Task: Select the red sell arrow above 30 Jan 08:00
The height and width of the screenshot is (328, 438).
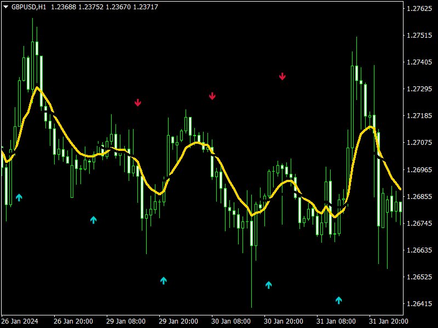Action: (212, 96)
